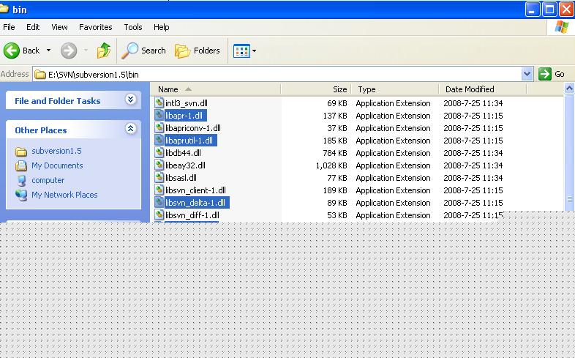Click the Windows flag logo
575x358 pixels.
click(x=561, y=27)
